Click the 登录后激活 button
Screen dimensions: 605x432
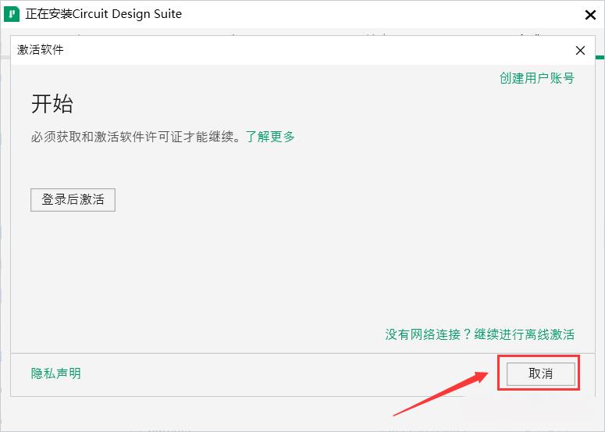(73, 199)
